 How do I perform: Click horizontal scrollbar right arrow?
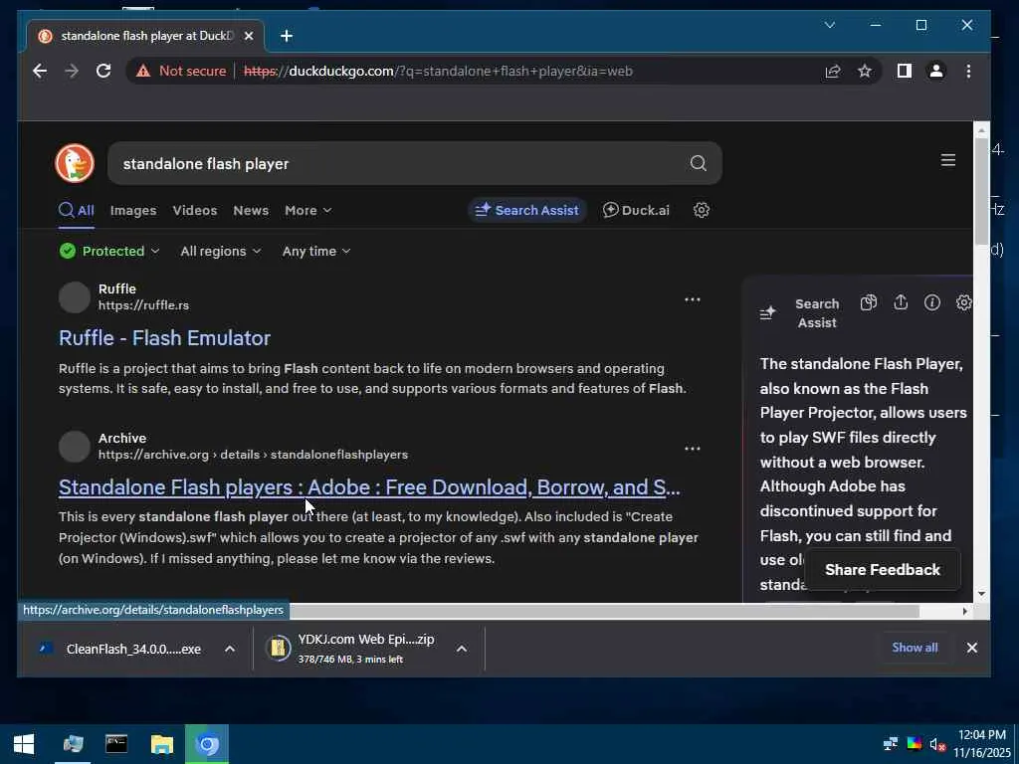(965, 611)
